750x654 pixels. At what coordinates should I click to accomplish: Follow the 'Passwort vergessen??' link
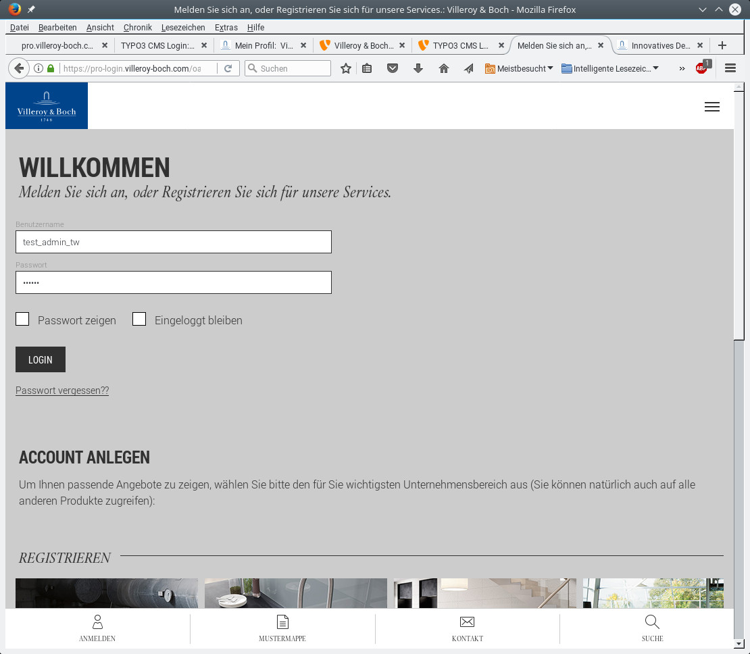point(62,391)
